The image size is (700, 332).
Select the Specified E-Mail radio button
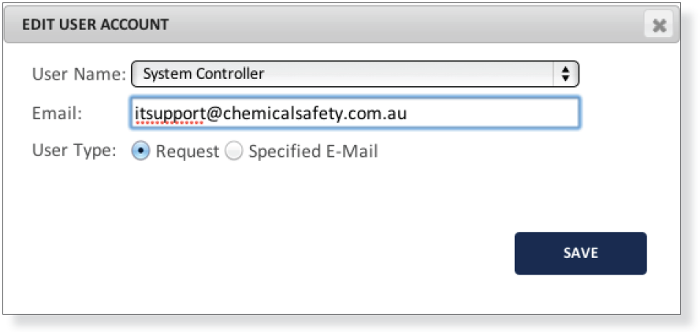click(233, 151)
